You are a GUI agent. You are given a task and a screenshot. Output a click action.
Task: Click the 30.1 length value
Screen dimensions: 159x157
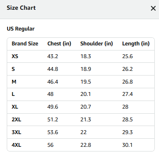coord(127,145)
